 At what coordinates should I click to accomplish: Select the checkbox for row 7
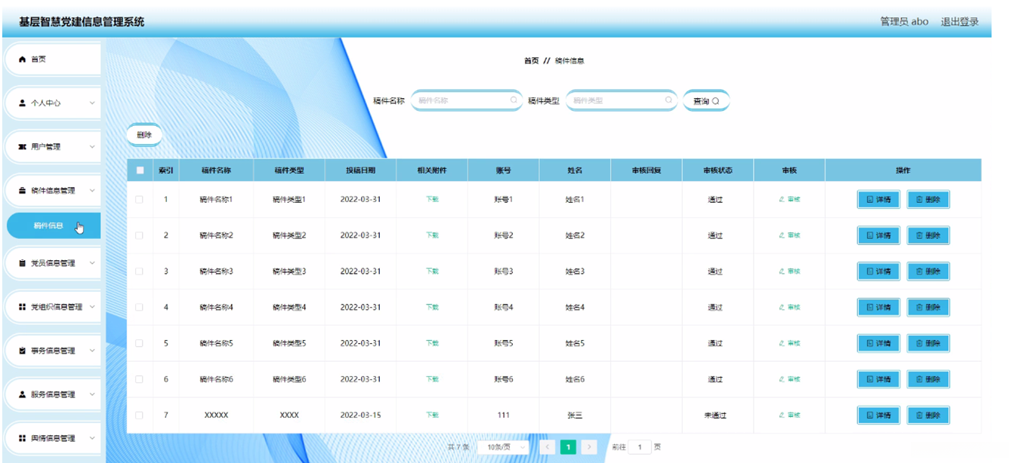[139, 415]
